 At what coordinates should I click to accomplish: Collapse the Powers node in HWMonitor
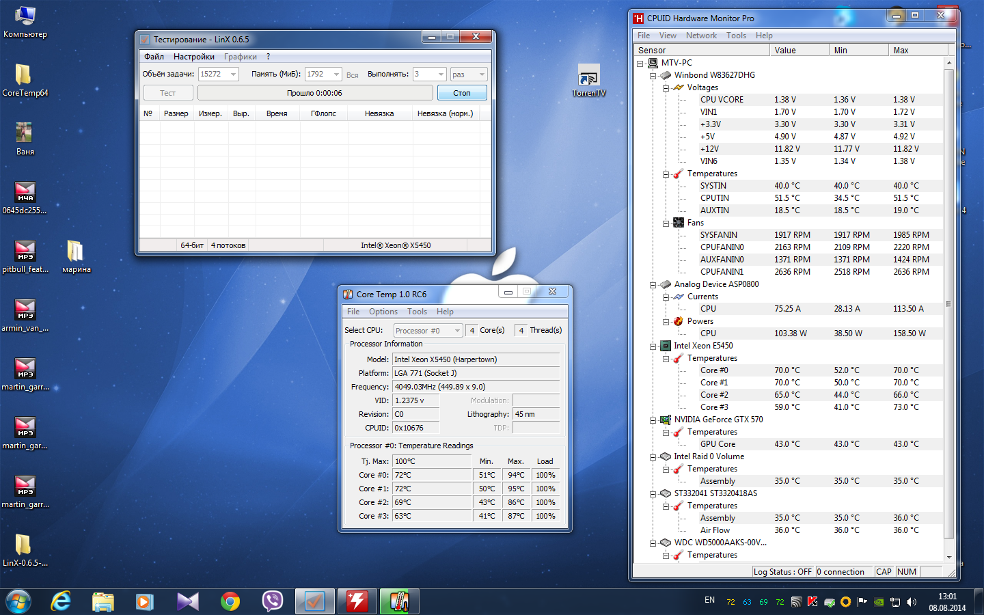click(666, 321)
